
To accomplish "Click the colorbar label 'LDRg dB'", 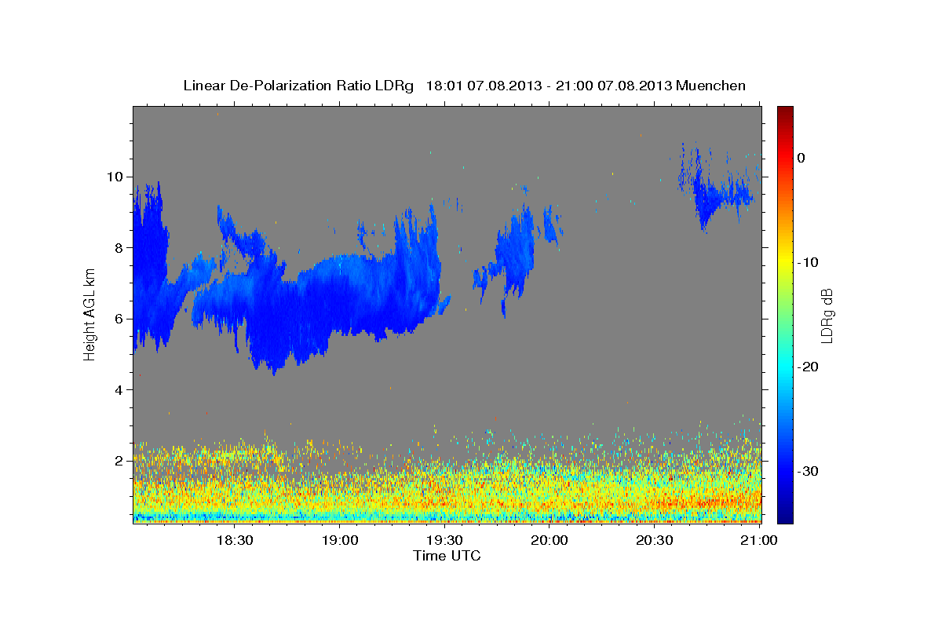I will pyautogui.click(x=827, y=315).
